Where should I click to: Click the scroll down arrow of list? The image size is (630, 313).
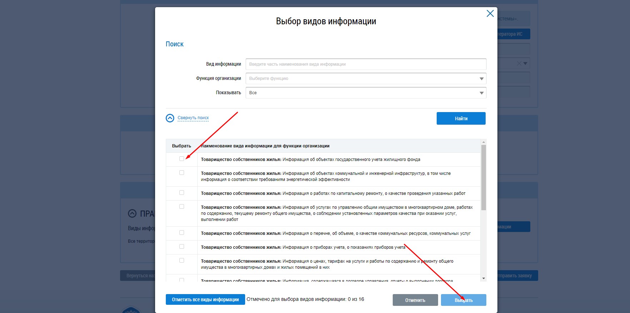(483, 278)
